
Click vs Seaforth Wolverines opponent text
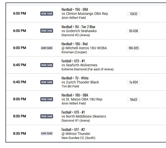coord(79,65)
